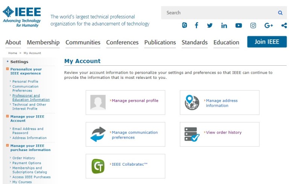Open the Membership menu
Viewport: 289px width, 184px height.
[x=43, y=42]
